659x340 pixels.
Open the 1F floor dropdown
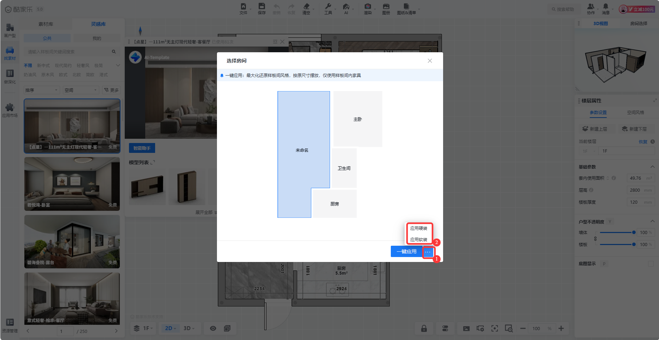click(143, 328)
